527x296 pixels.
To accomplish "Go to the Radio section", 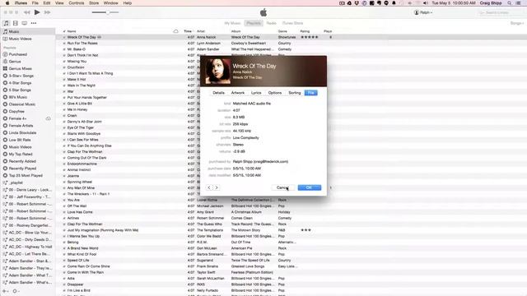I will [x=271, y=23].
